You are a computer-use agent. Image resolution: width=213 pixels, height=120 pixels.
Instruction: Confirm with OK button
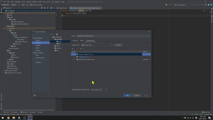127,95
